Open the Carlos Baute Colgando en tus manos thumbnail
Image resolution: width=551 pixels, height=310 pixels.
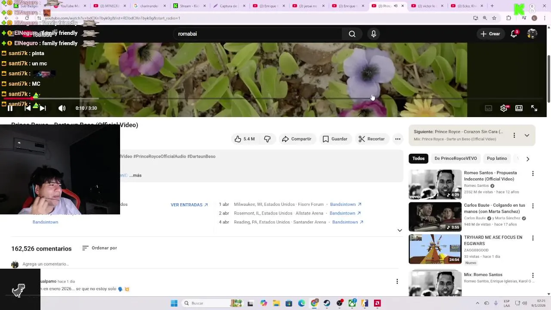click(435, 217)
